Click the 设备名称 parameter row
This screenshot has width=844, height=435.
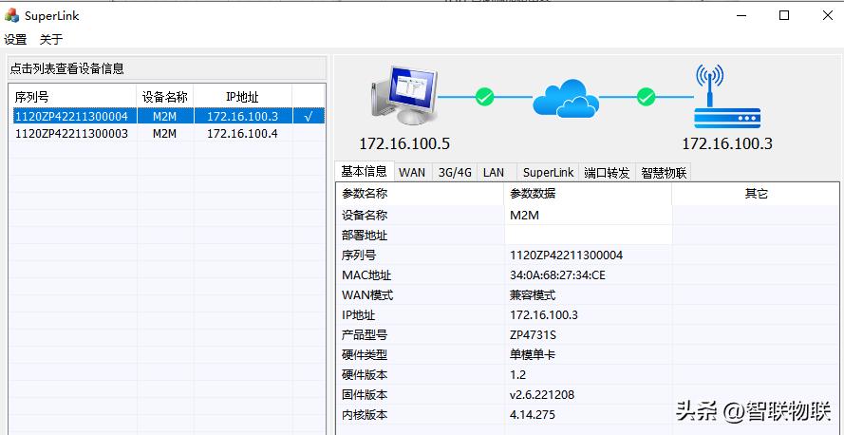pyautogui.click(x=588, y=216)
